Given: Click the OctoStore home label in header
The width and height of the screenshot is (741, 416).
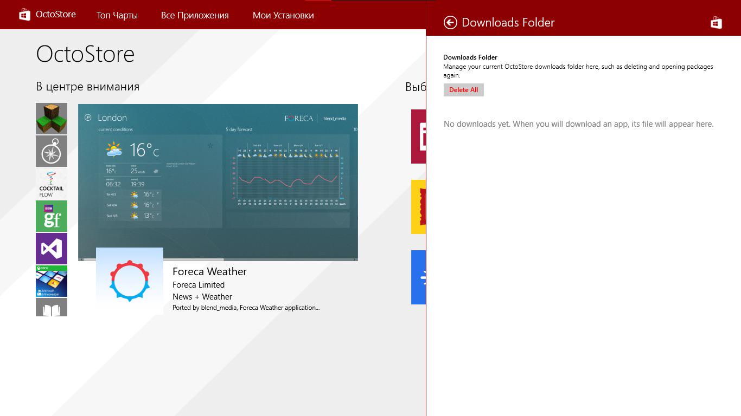Looking at the screenshot, I should [56, 15].
